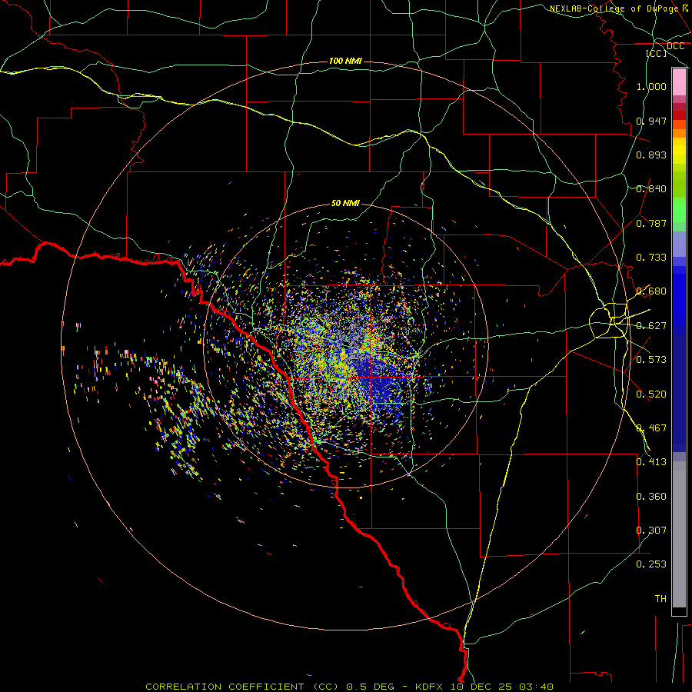Click the KDFX radar site identifier
The height and width of the screenshot is (692, 692).
point(431,687)
